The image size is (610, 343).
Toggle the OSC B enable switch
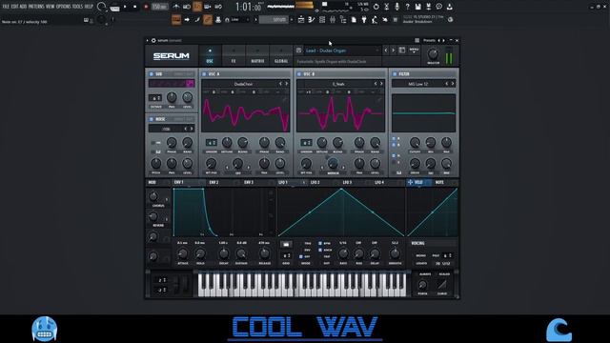coord(299,74)
